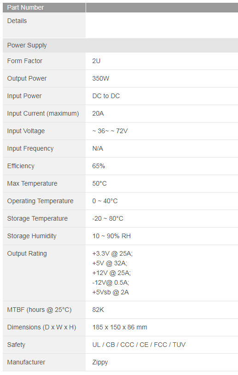This screenshot has width=238, height=375.
Task: Click the 36~72V input voltage value
Action: (x=110, y=131)
